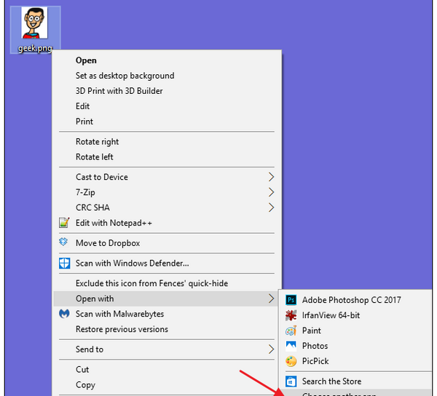Screen dimensions: 437x396
Task: Click the Malwarebytes logo icon
Action: pos(64,314)
